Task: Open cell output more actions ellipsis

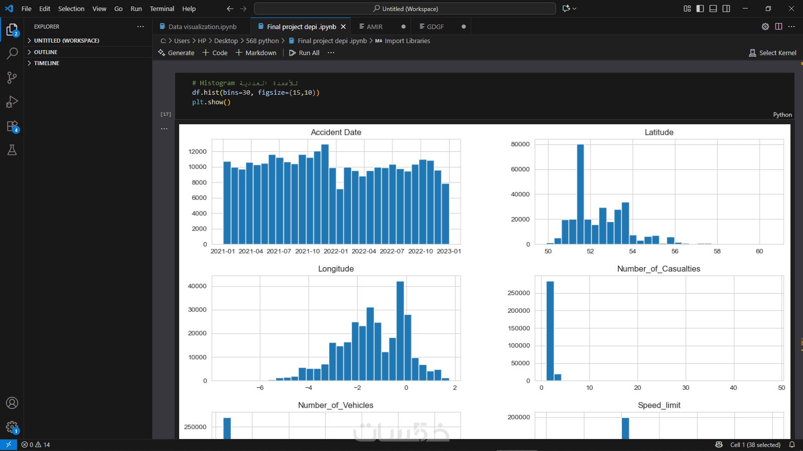Action: click(164, 129)
